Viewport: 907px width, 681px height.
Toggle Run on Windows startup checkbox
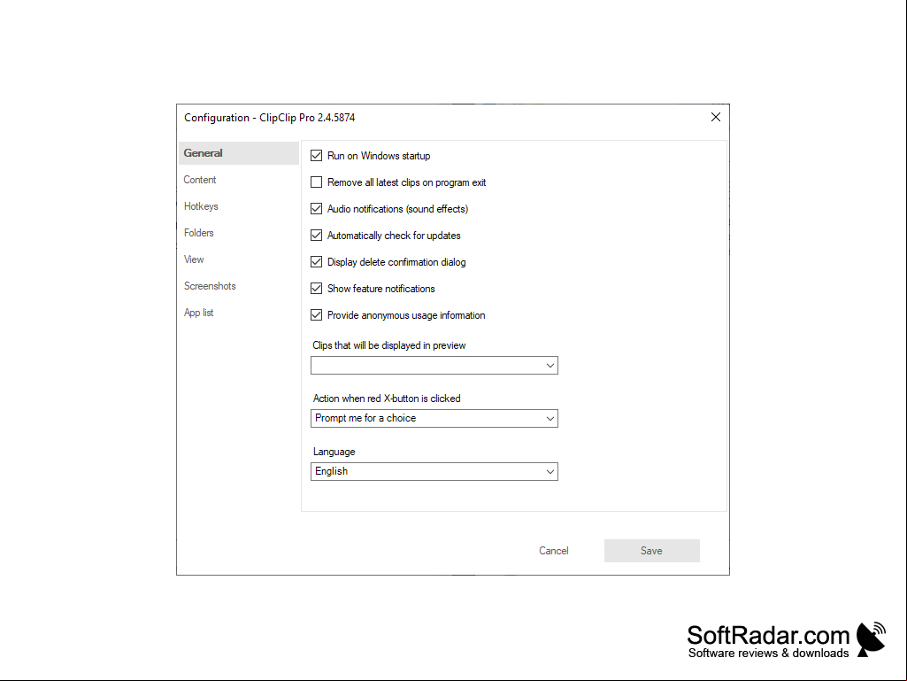317,156
